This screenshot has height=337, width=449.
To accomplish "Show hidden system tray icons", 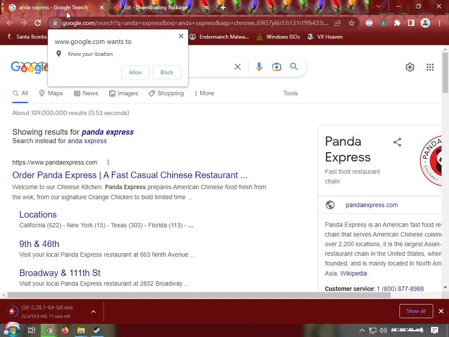I will click(x=362, y=330).
